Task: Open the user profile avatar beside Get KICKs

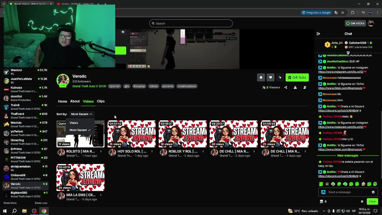Action: click(x=371, y=23)
